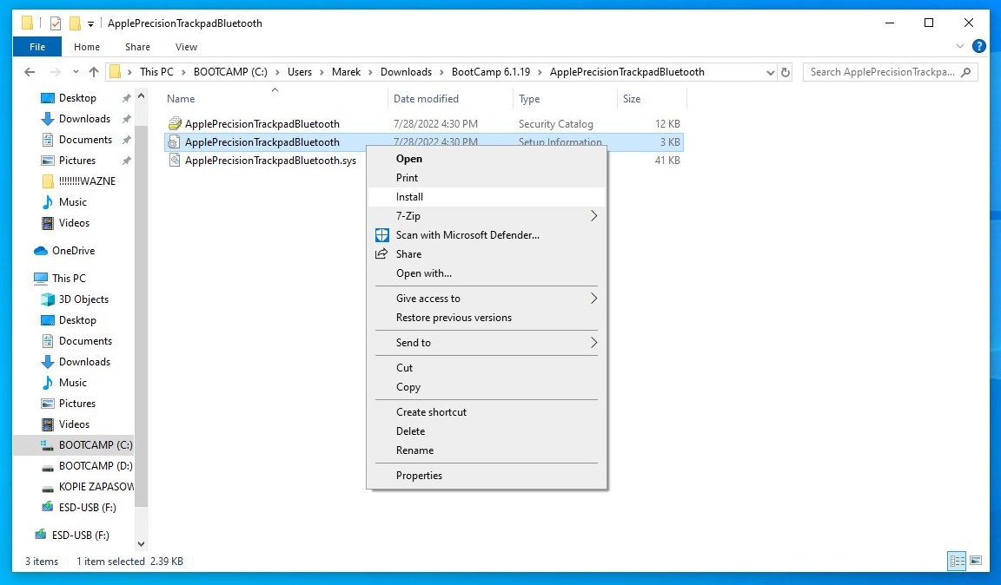1001x585 pixels.
Task: Expand the ribbon with the chevron
Action: 959,46
